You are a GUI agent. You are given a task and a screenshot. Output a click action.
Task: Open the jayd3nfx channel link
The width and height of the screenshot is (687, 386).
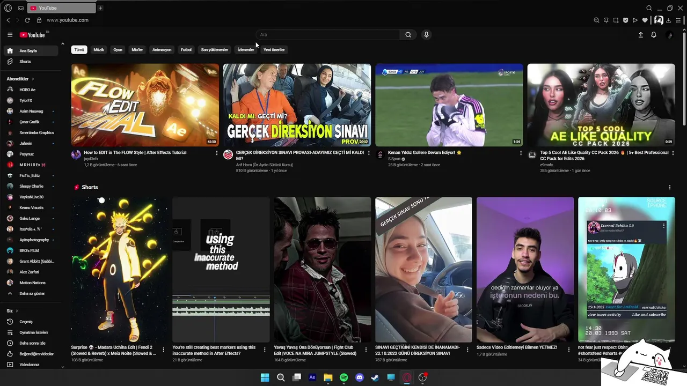click(x=91, y=159)
